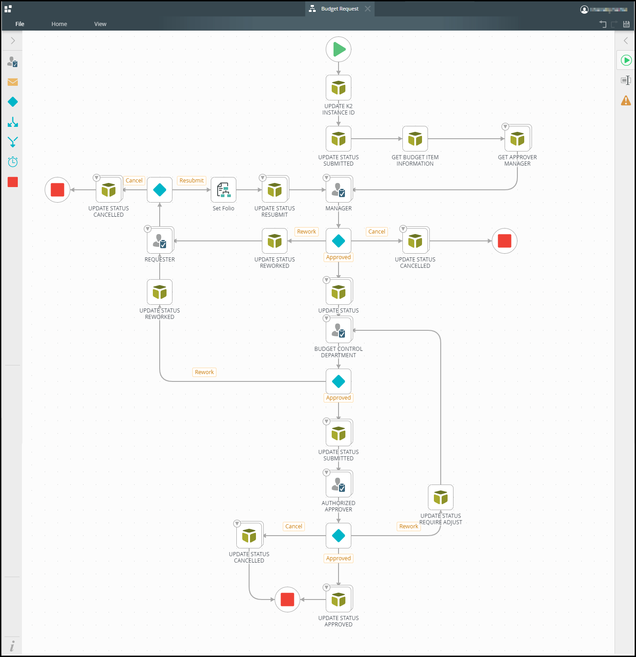Screen dimensions: 636x657
Task: Pick the Email step tool in toolbox
Action: tap(13, 82)
